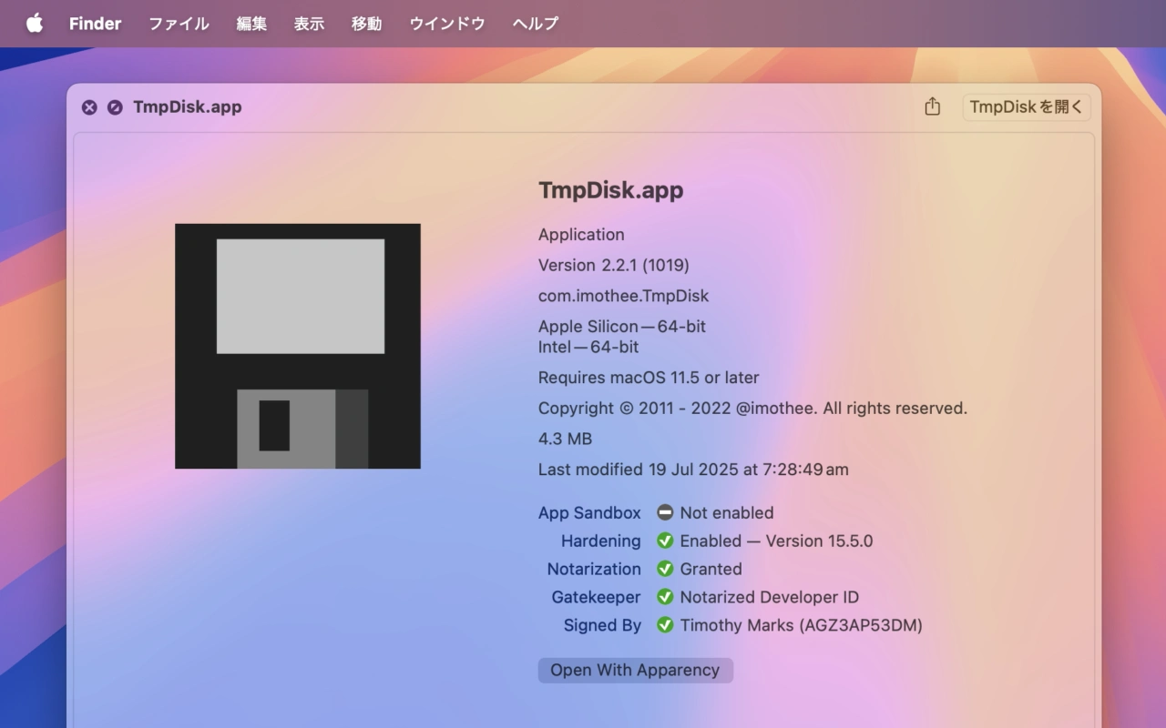Viewport: 1166px width, 728px height.
Task: Click the Notarization granted checkmark icon
Action: coord(665,569)
